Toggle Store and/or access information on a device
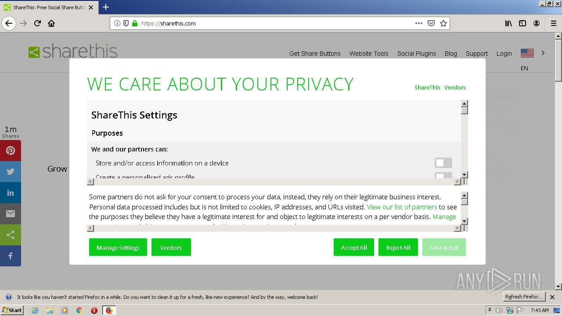Viewport: 562px width, 316px height. pos(443,163)
